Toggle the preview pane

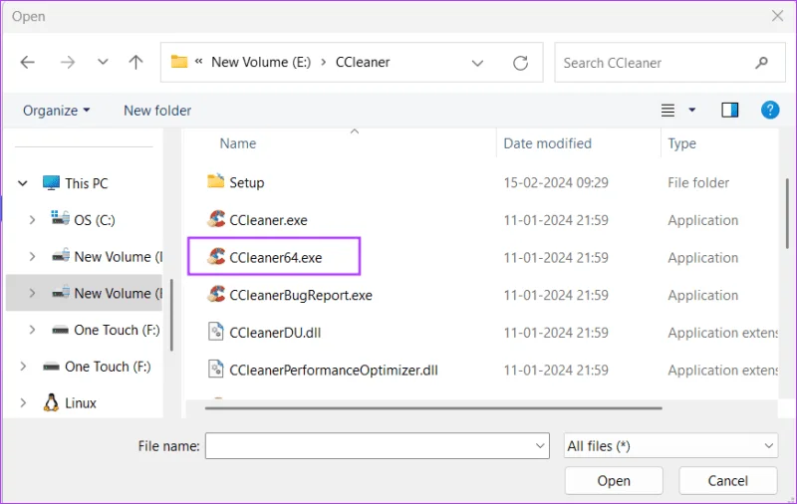(730, 110)
